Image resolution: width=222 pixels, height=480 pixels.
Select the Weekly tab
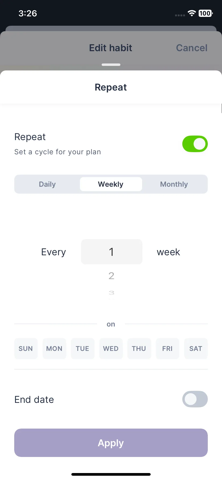point(111,184)
